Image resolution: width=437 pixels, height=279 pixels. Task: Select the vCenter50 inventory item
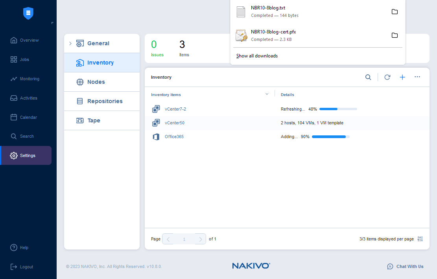tap(175, 123)
